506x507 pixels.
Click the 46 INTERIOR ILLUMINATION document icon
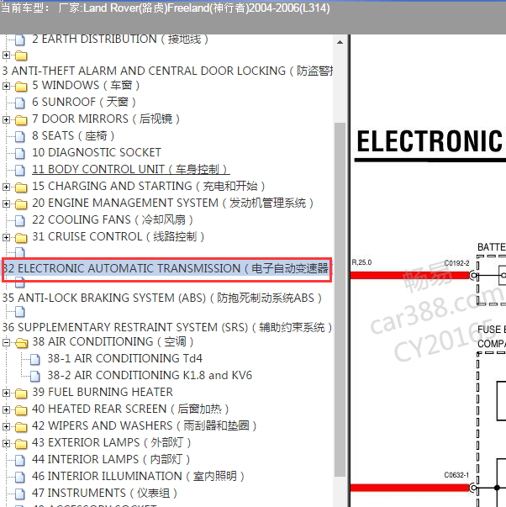coord(20,477)
